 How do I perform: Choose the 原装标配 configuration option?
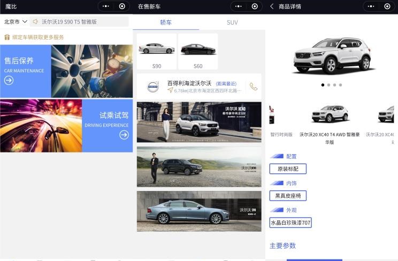coord(288,169)
